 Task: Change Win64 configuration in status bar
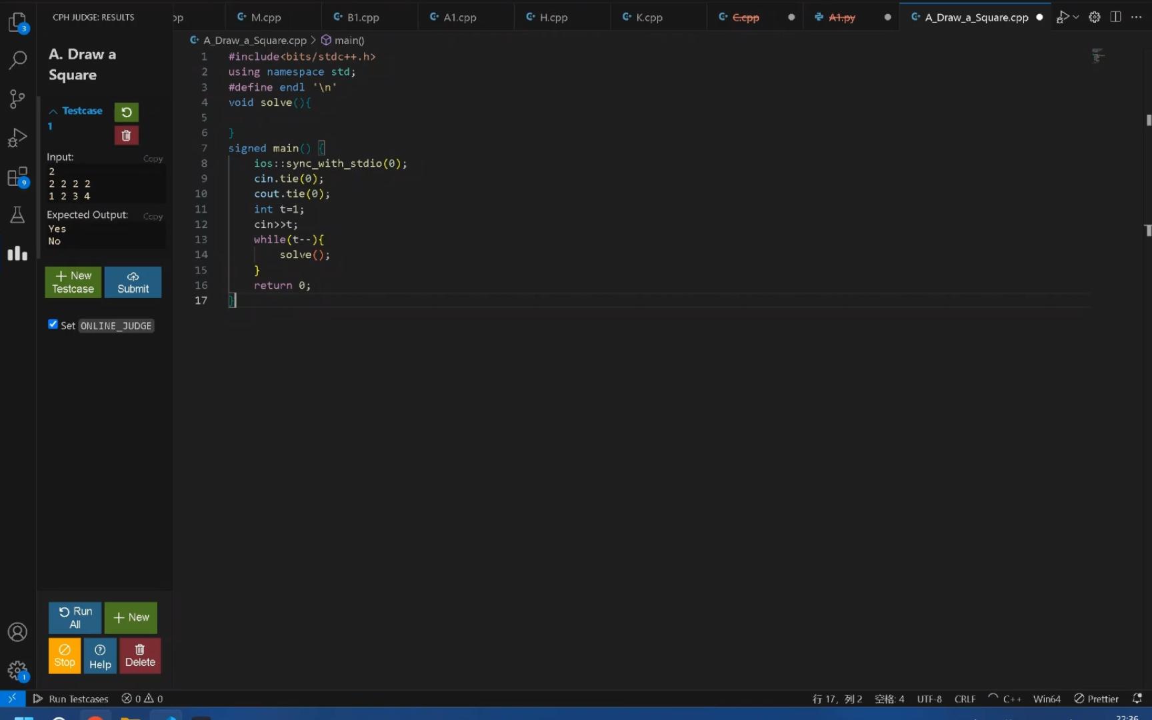(1047, 699)
